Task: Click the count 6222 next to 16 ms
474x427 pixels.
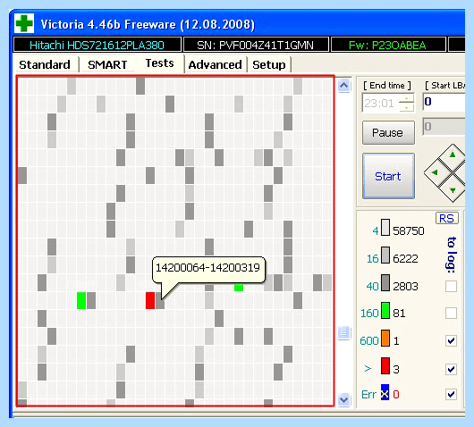Action: click(405, 258)
